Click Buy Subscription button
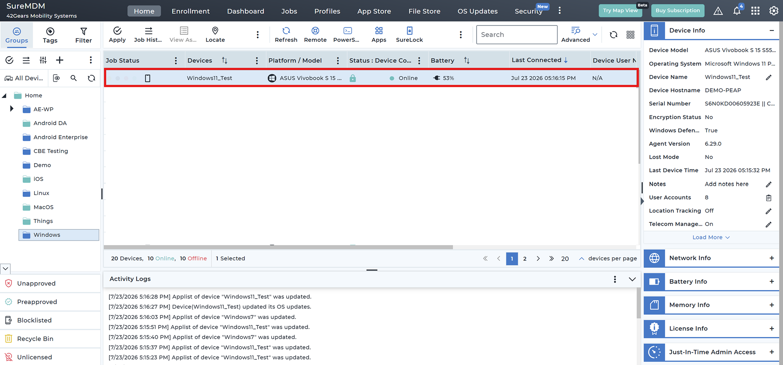 click(678, 11)
